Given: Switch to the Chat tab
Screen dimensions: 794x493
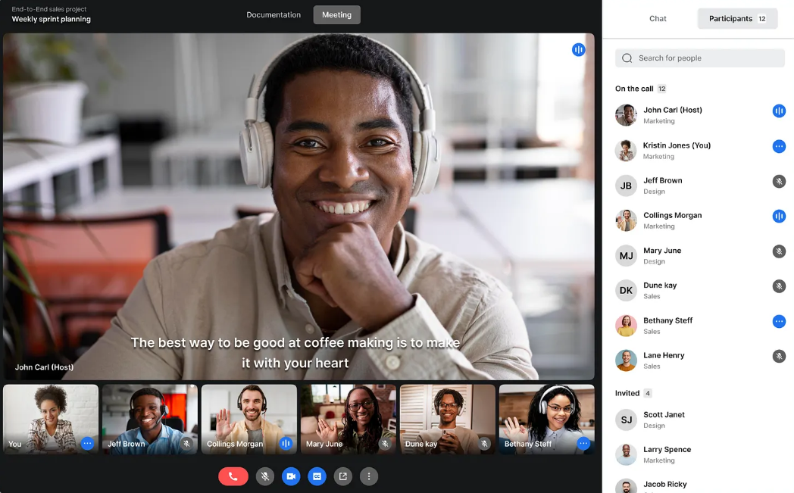Looking at the screenshot, I should [x=658, y=19].
